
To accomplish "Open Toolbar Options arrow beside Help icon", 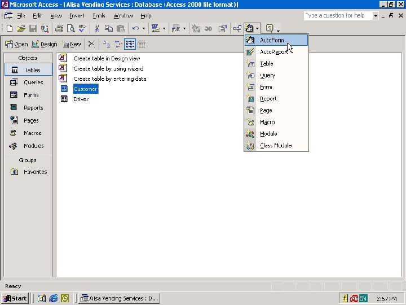I will [x=278, y=30].
